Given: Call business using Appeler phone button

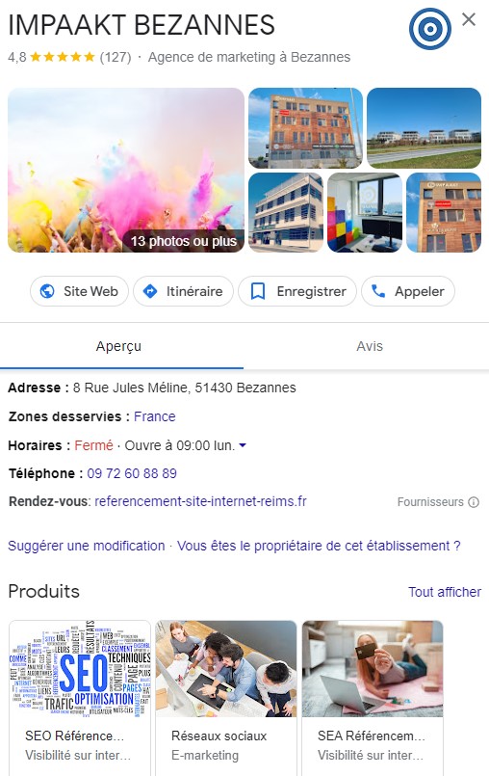Looking at the screenshot, I should [x=408, y=291].
